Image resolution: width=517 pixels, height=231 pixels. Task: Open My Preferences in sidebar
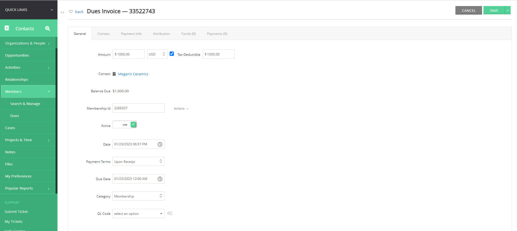click(28, 176)
